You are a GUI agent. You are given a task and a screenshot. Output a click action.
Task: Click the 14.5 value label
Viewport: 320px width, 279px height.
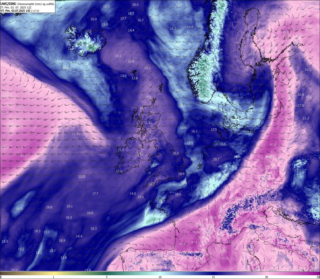pos(133,193)
